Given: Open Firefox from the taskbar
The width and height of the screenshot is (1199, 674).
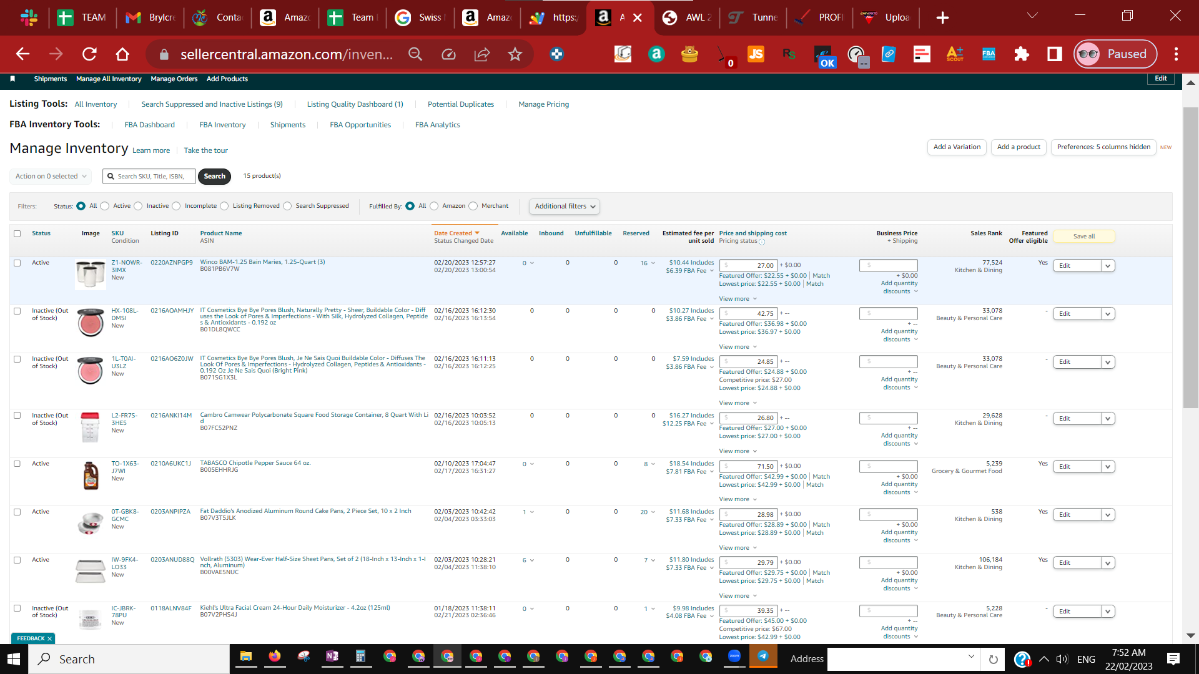Looking at the screenshot, I should click(x=275, y=657).
